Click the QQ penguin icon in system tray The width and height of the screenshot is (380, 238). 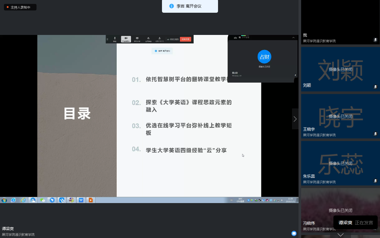(x=267, y=200)
